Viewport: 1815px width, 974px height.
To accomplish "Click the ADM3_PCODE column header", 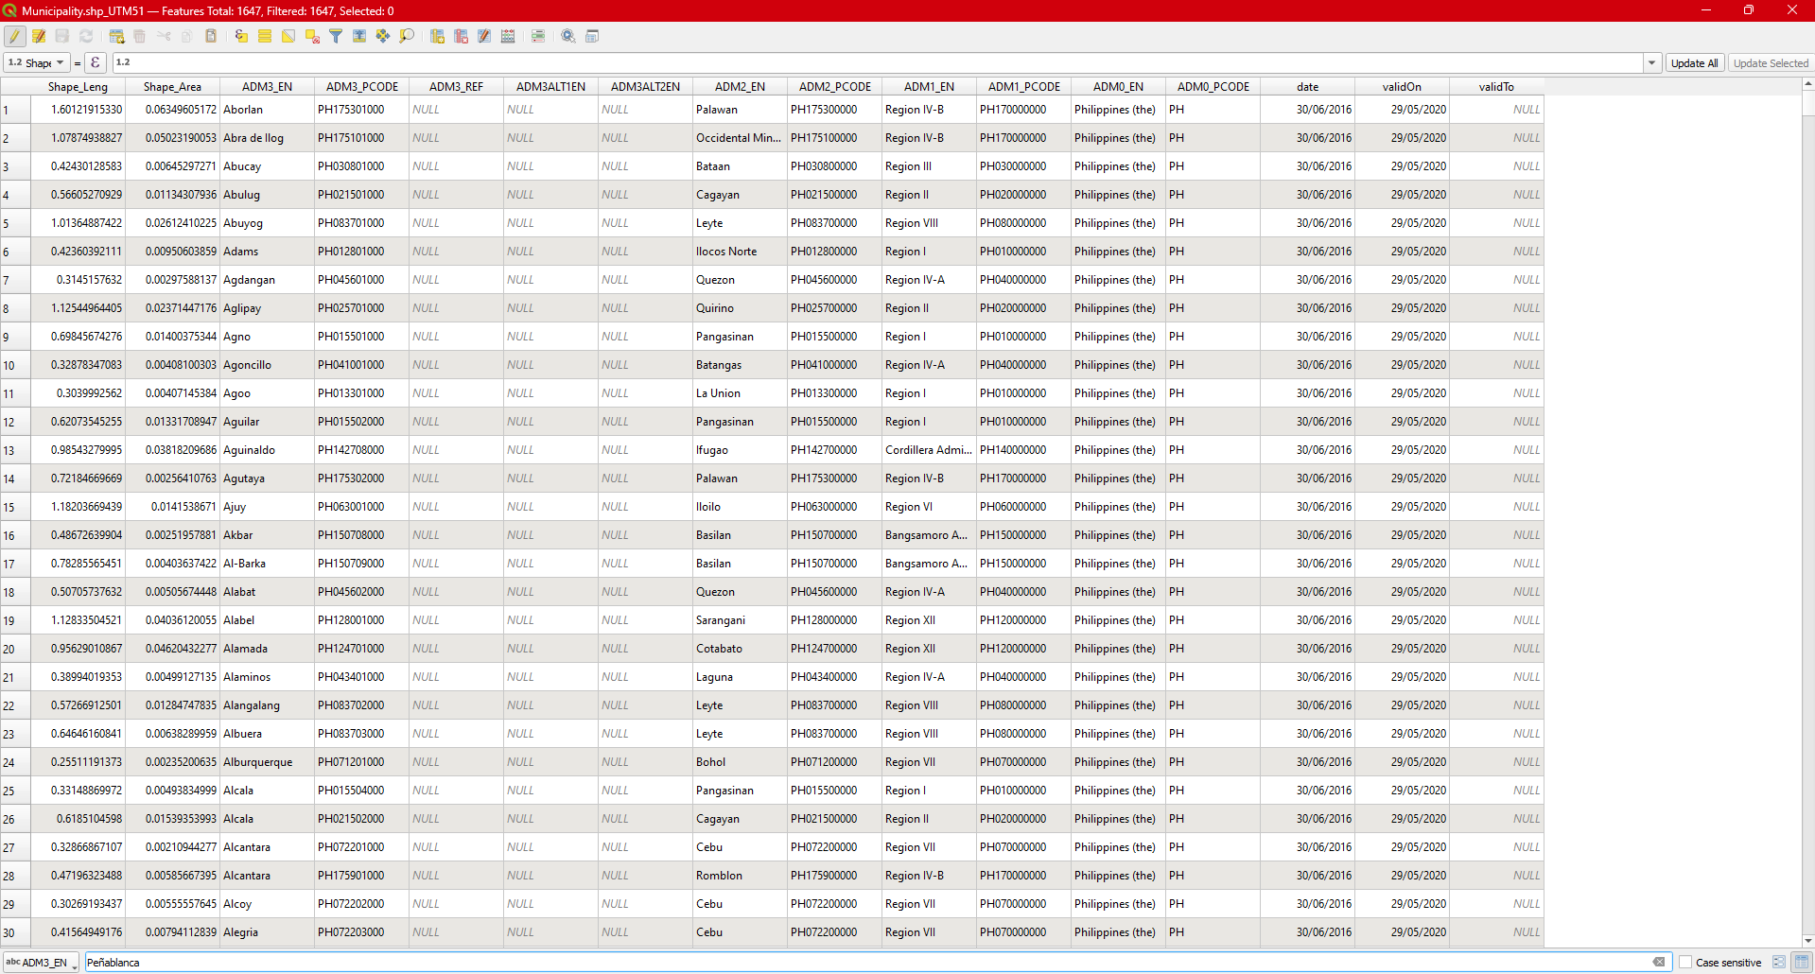I will coord(361,87).
